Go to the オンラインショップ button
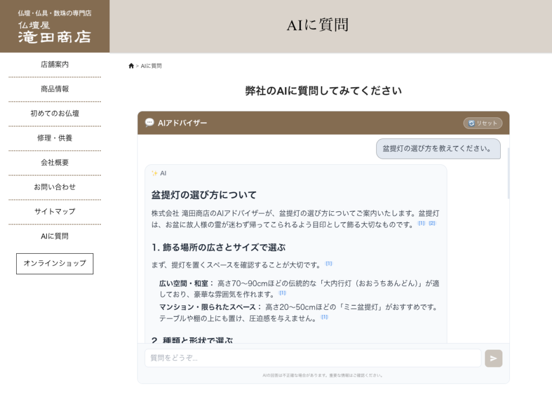Viewport: 552px width, 397px height. point(54,263)
